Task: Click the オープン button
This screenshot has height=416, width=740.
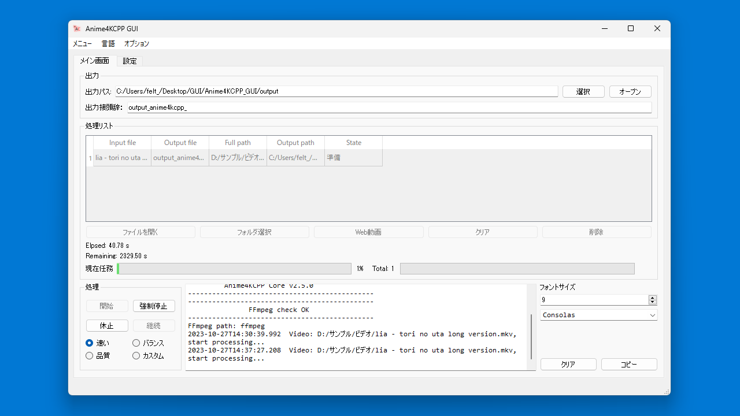Action: tap(630, 92)
